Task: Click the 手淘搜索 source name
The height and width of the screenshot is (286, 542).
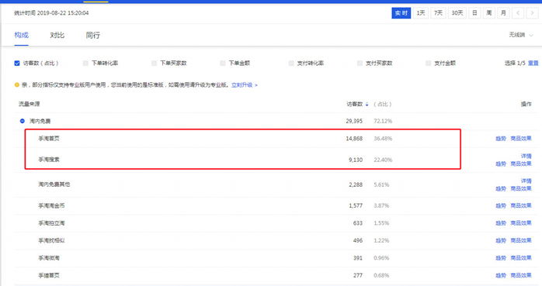Action: (49, 160)
